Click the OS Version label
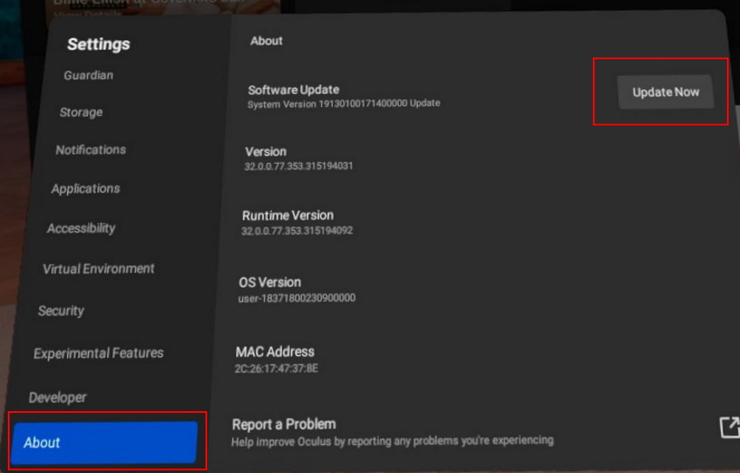 tap(270, 282)
